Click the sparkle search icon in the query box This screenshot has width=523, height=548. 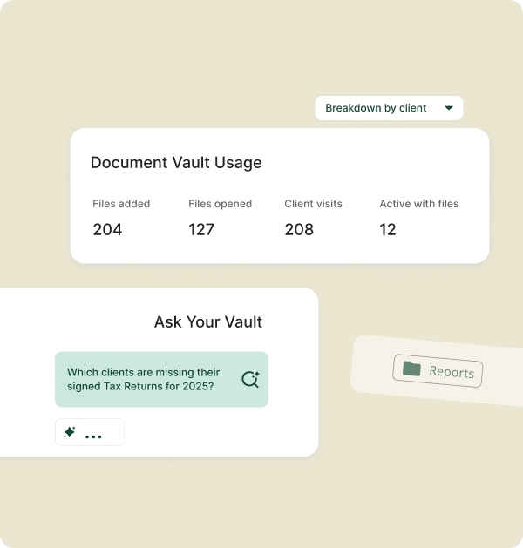pos(250,379)
